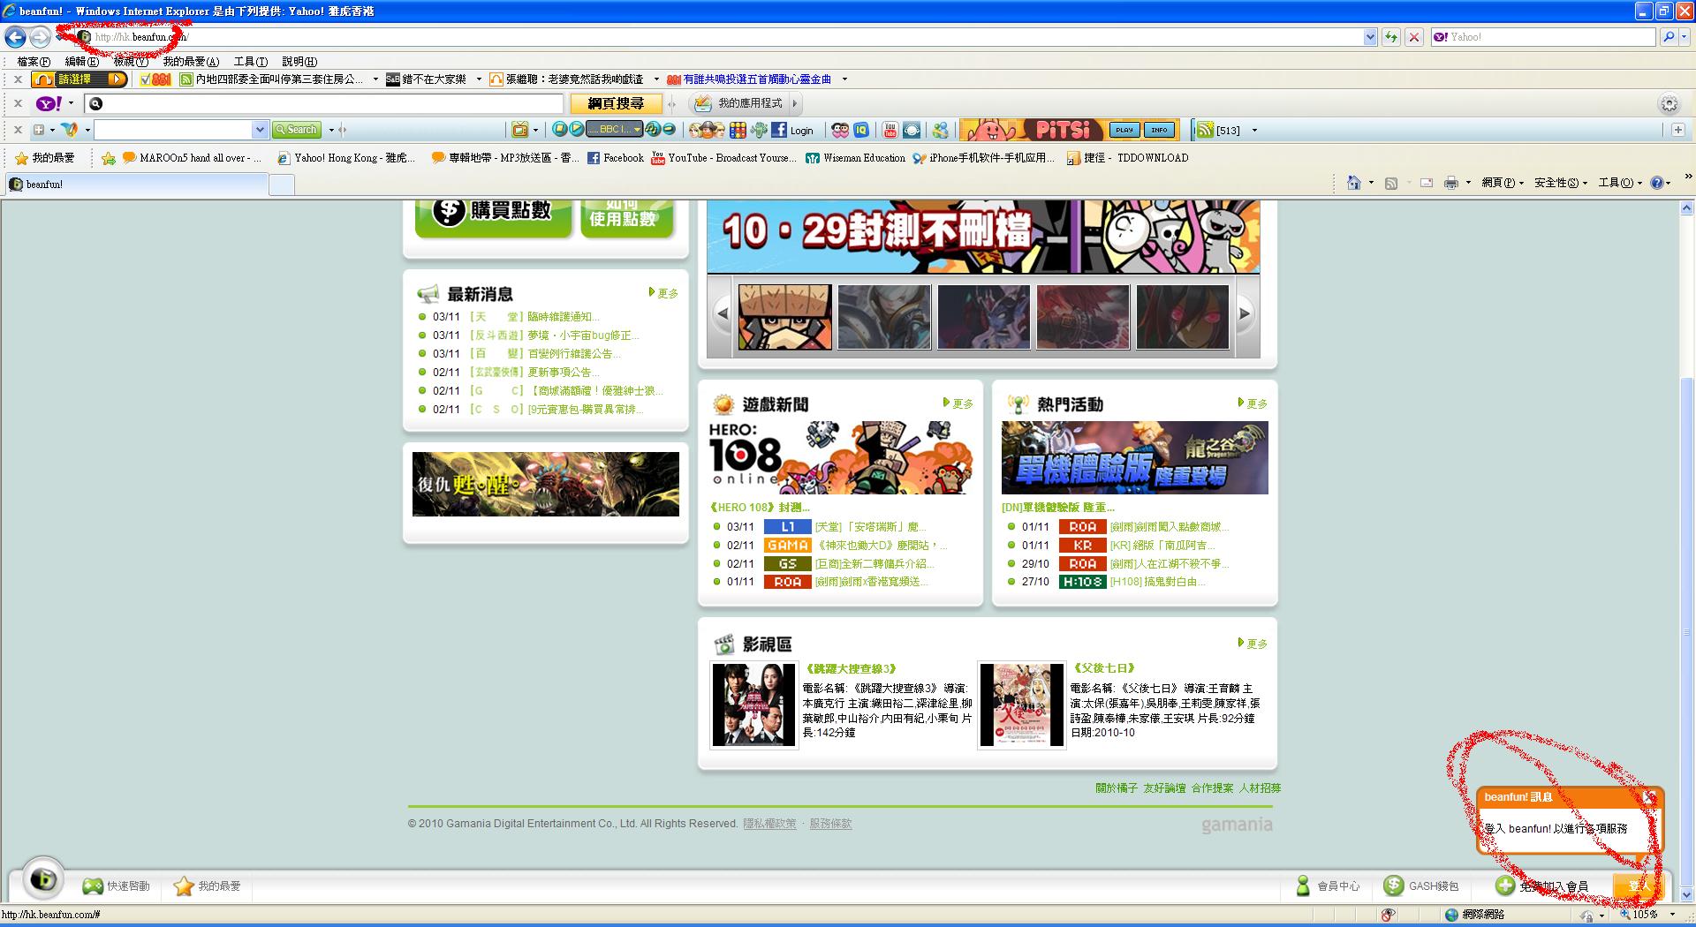Refresh the page with the green arrows icon
Screen dimensions: 1696x927
point(1391,37)
